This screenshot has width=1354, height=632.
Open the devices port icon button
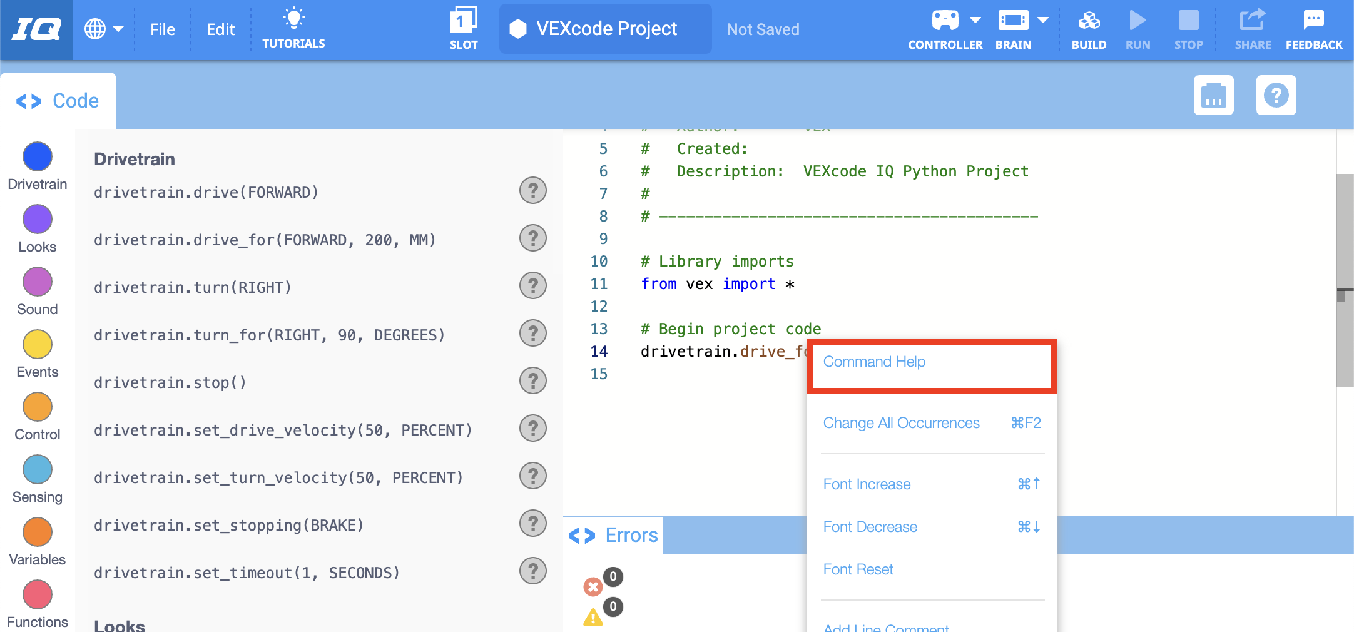pos(1213,96)
